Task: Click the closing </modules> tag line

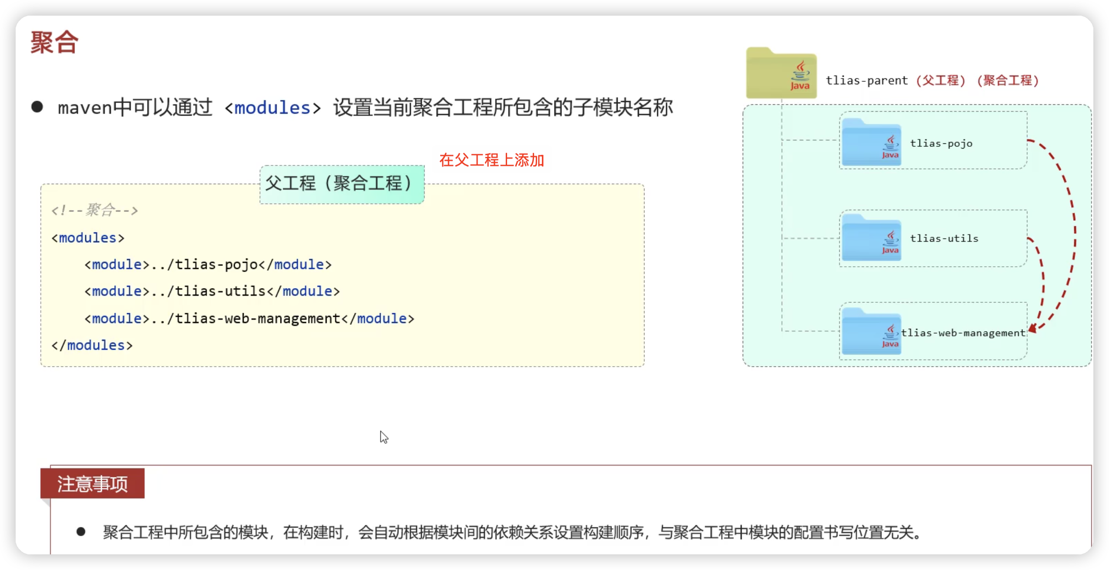Action: coord(92,345)
